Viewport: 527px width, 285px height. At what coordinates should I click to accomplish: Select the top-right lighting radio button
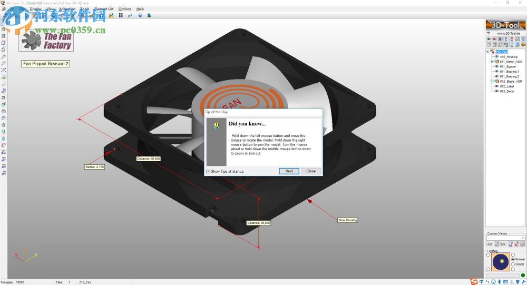(513, 255)
